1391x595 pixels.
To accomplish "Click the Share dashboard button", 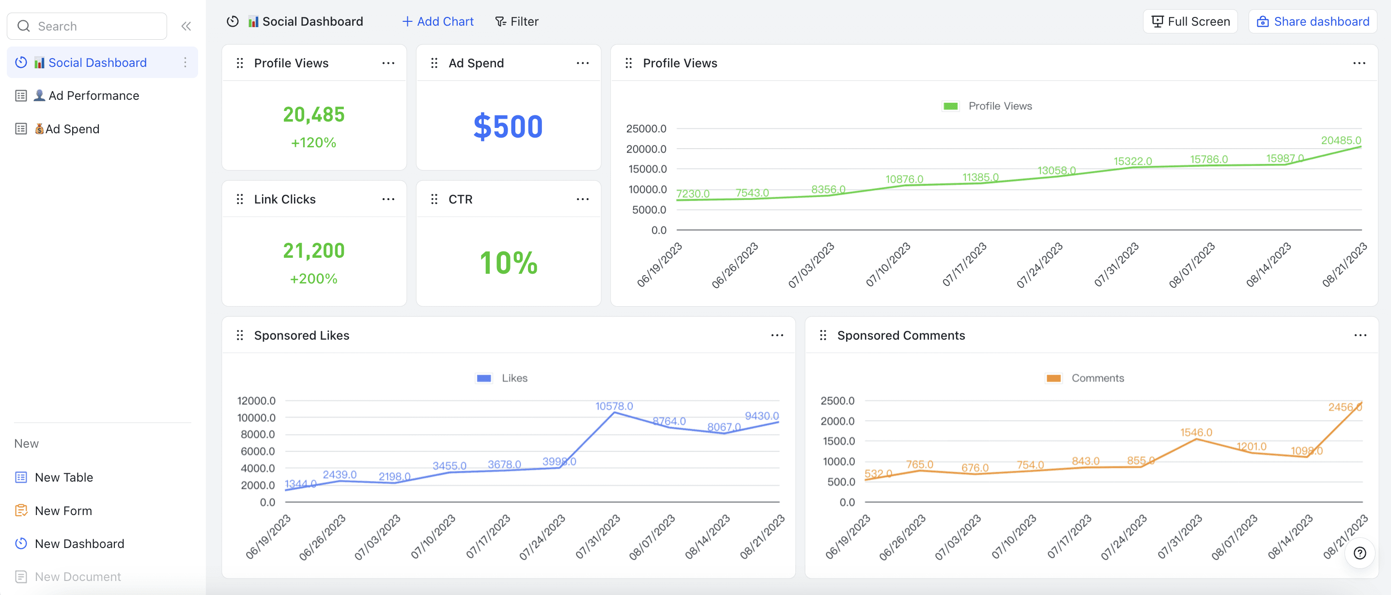I will (1313, 22).
